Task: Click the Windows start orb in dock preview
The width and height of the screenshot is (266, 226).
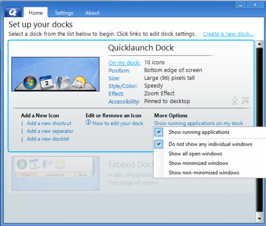Action: click(x=30, y=83)
